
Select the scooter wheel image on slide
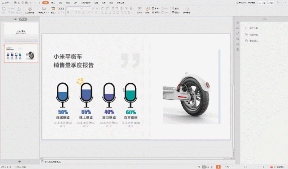(x=190, y=98)
